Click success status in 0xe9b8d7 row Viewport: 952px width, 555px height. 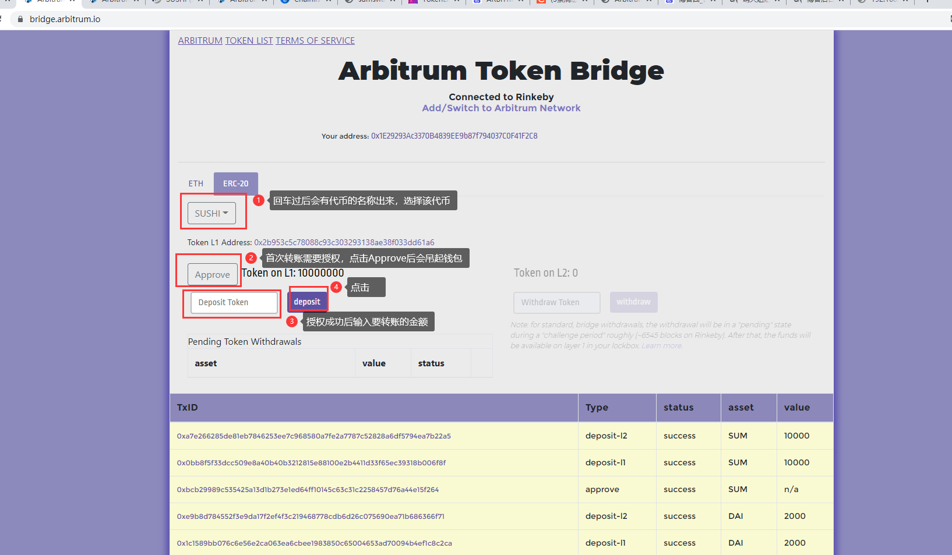680,516
